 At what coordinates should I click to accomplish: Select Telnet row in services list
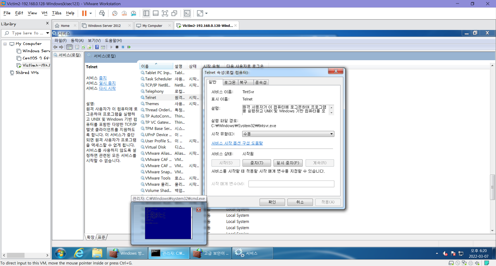click(x=170, y=98)
